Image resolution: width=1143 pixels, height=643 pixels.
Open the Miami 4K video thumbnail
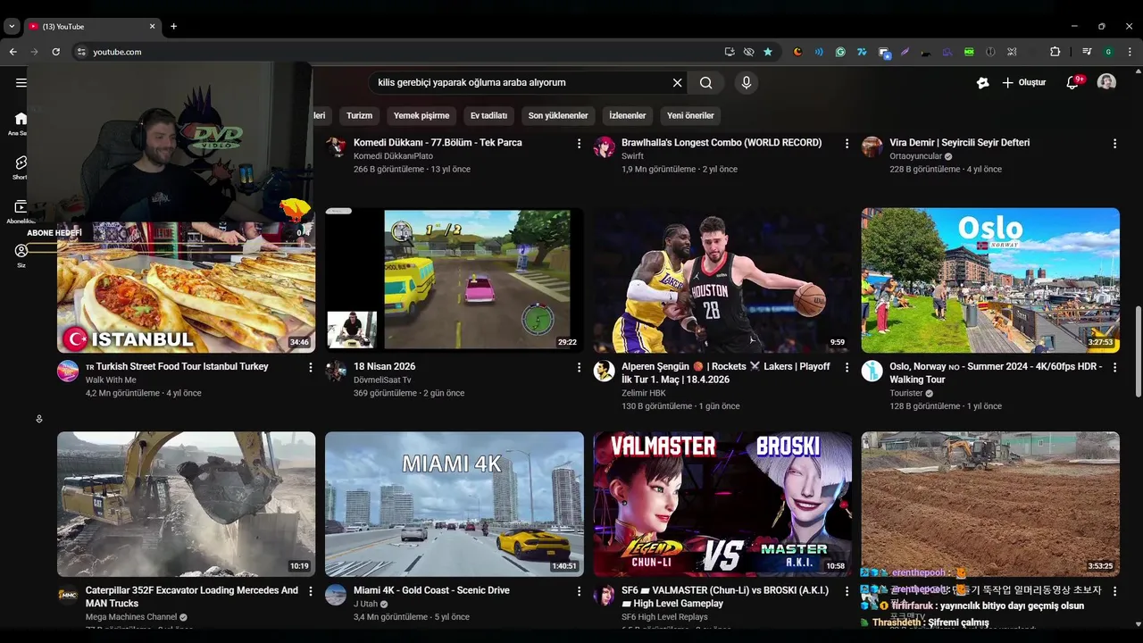pos(455,505)
